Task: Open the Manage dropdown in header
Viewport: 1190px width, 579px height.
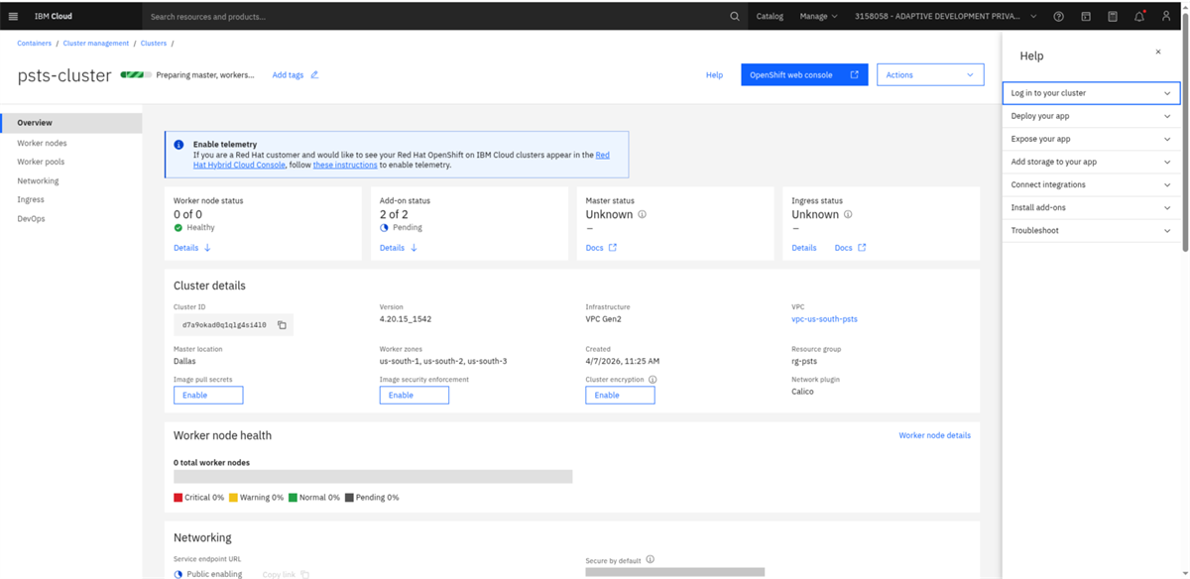Action: (818, 16)
